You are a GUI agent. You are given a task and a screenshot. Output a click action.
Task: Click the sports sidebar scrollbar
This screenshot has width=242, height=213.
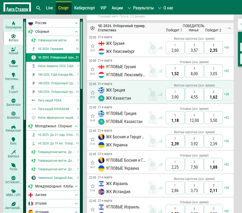(x=24, y=71)
